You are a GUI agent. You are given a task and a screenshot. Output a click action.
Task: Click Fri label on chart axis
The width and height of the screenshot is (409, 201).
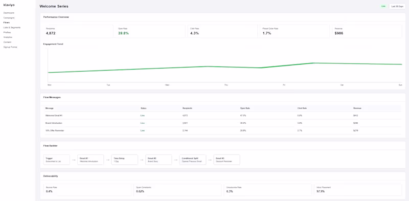284,85
